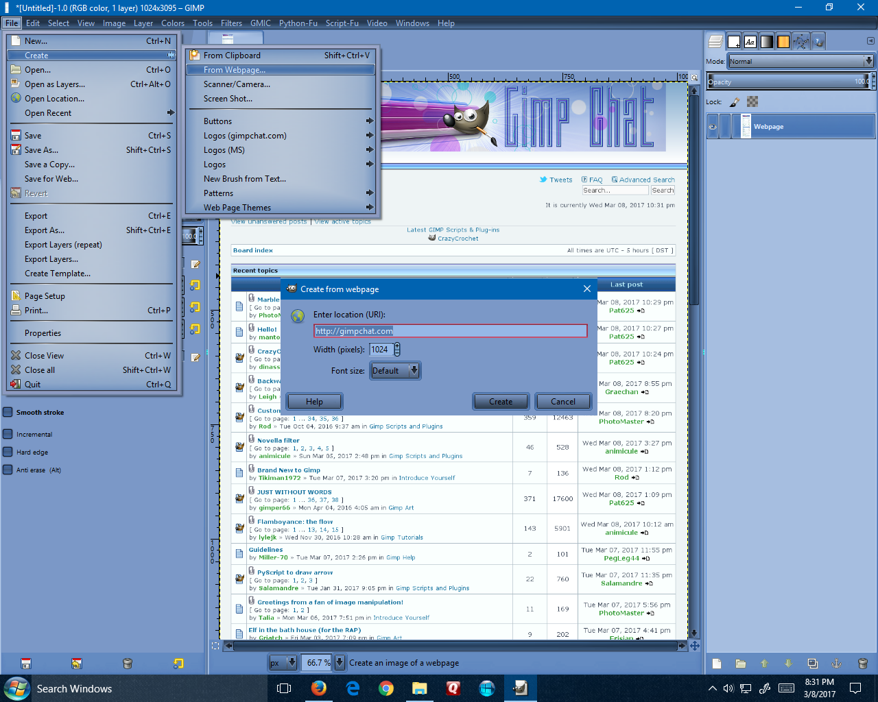Toggle the Webpage layer link chain slot
This screenshot has width=878, height=702.
click(x=726, y=127)
